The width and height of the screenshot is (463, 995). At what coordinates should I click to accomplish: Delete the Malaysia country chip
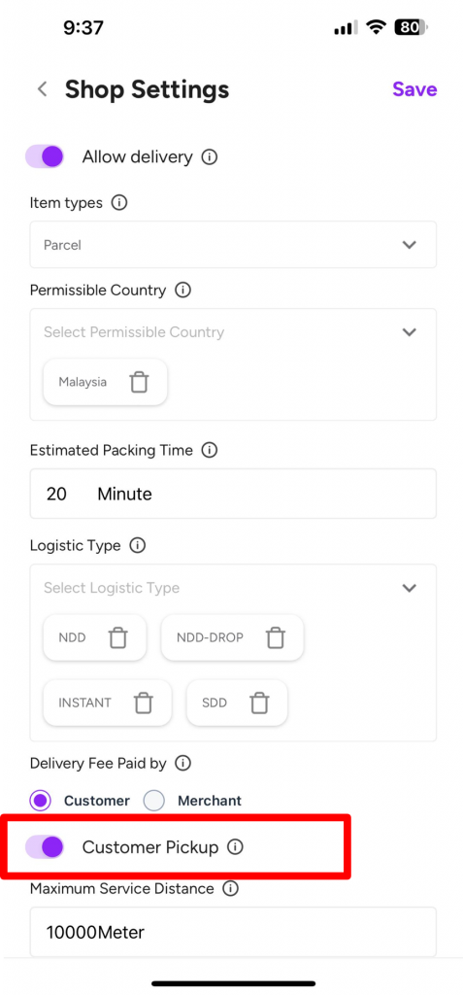(x=139, y=382)
